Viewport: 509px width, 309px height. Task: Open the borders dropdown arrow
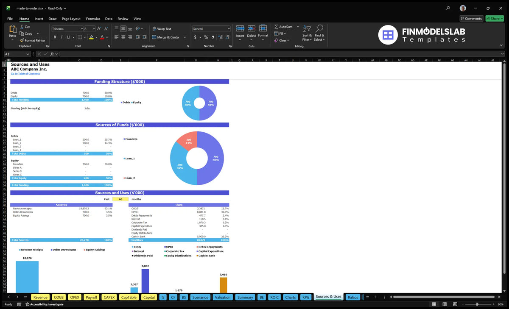84,37
